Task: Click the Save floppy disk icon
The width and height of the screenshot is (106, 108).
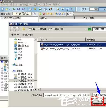Action: click(19, 9)
